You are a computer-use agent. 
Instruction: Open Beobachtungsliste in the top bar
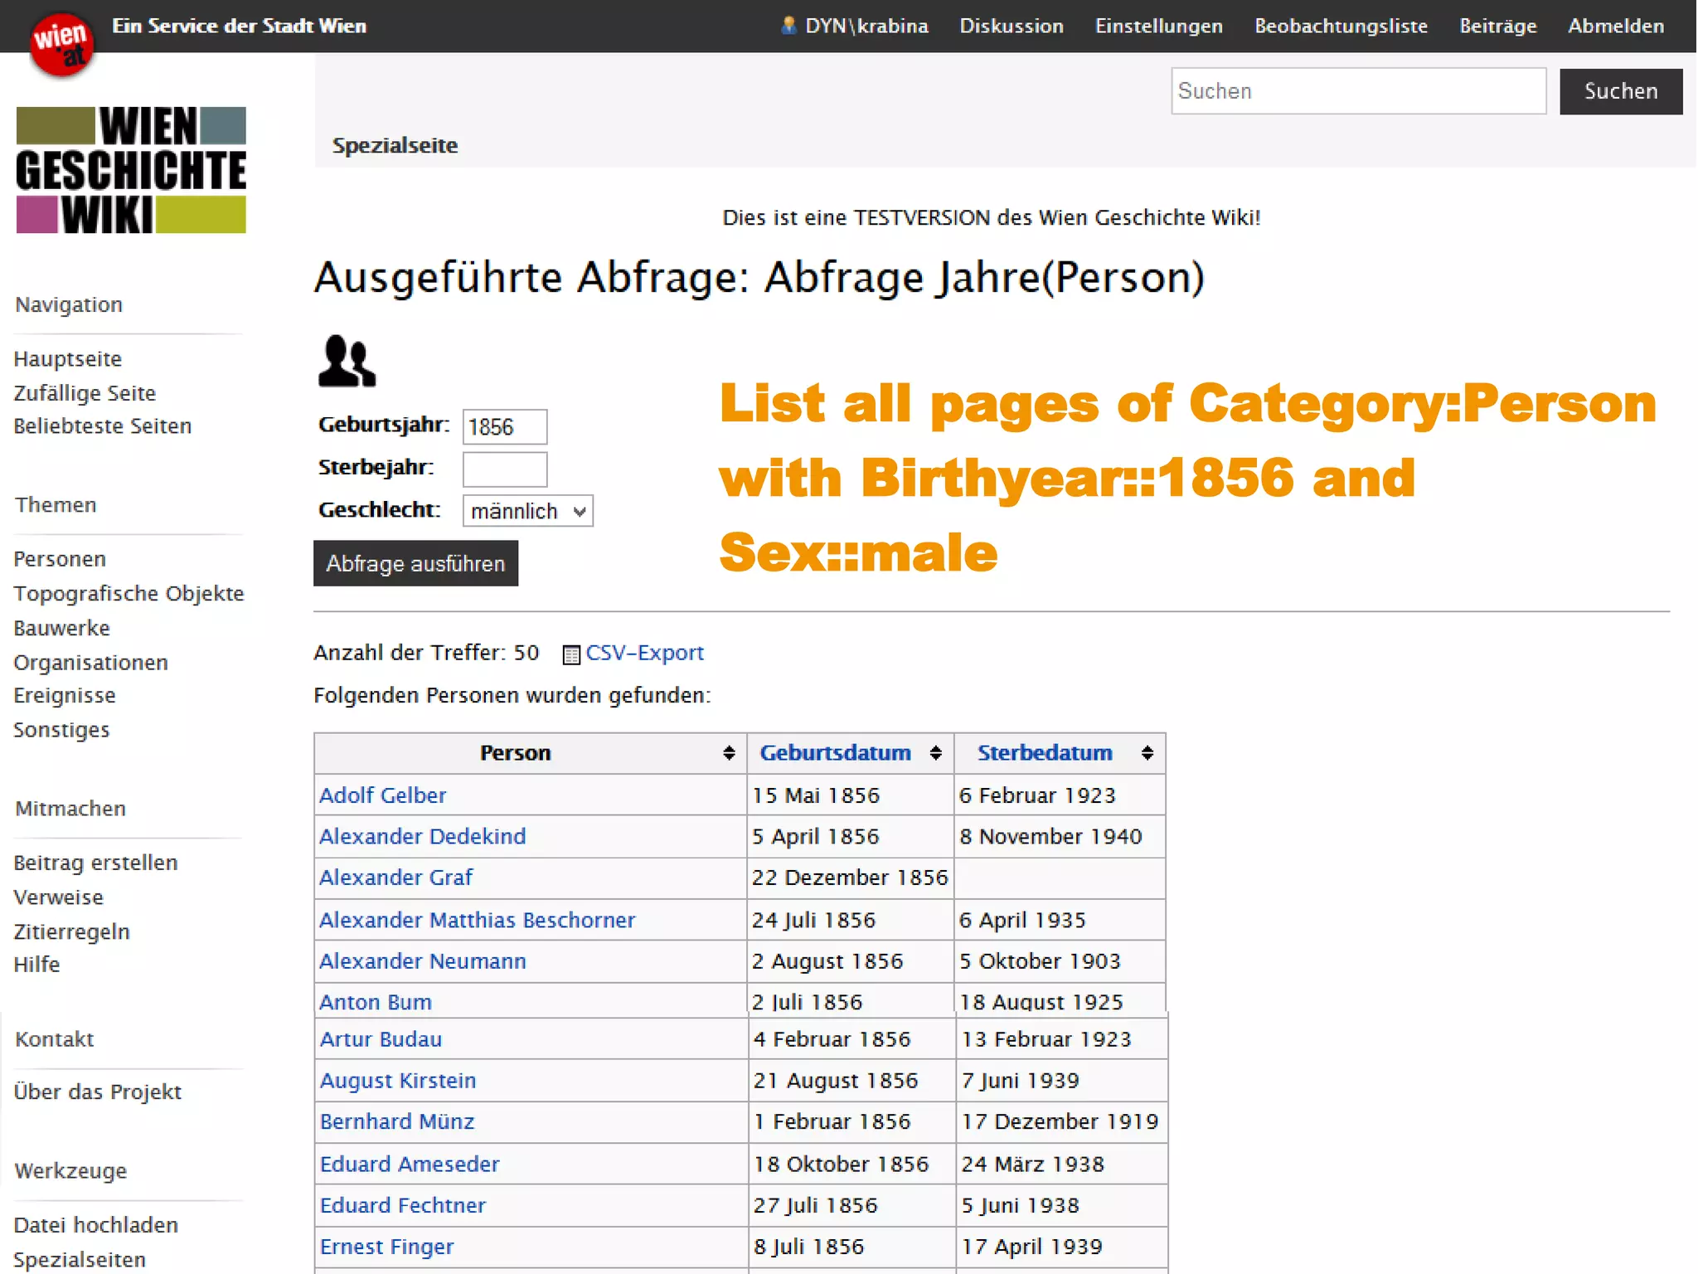(x=1341, y=26)
